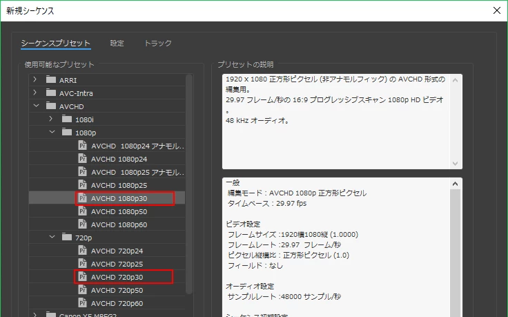Click preset icon of AVCHD 720p25

[83, 264]
